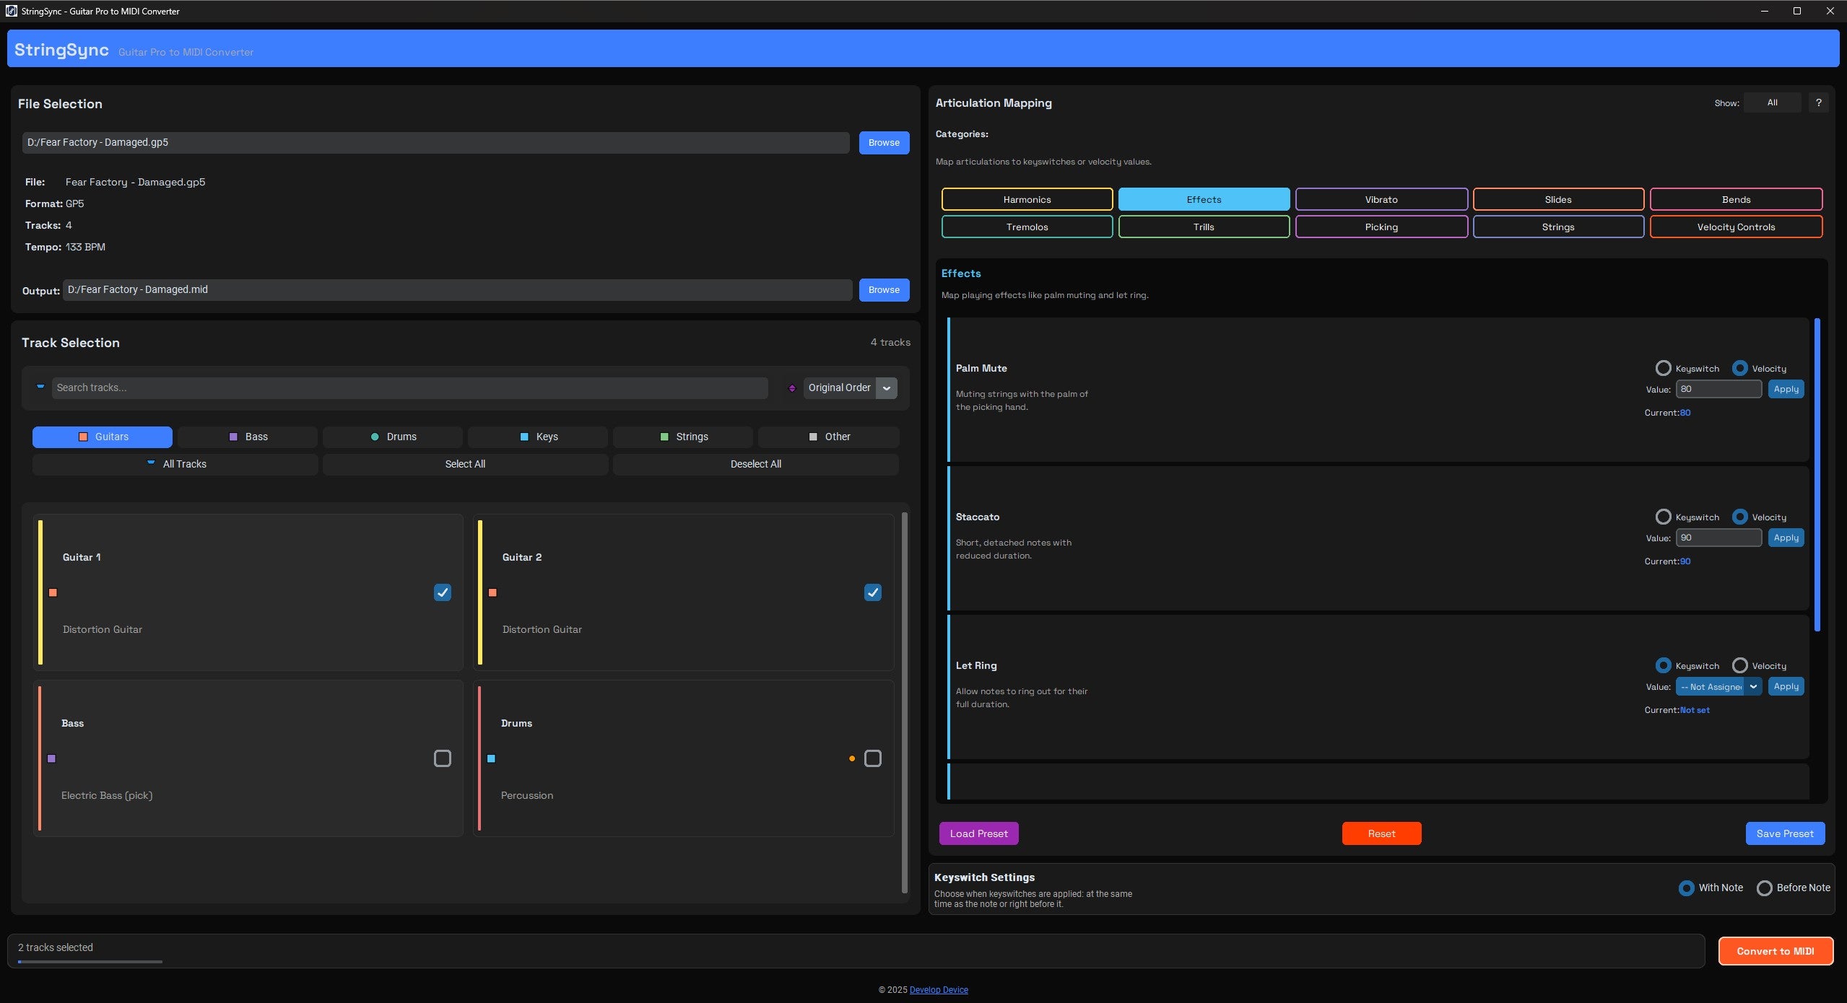Switch to the Vibrato articulation category
The width and height of the screenshot is (1847, 1003).
(1381, 199)
